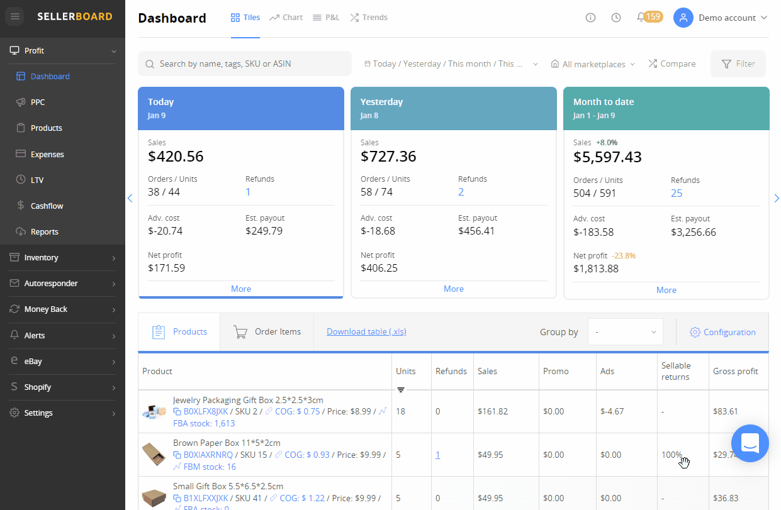Screen dimensions: 781x510
Task: Open Brown Paper Box thumbnail
Action: tap(154, 454)
